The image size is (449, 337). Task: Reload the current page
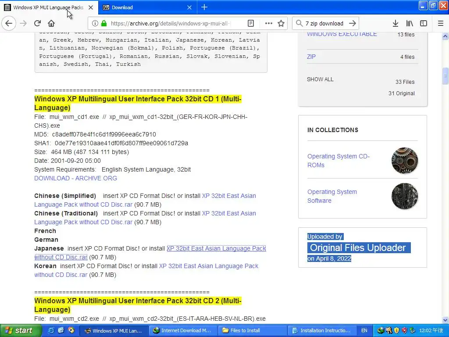point(37,23)
